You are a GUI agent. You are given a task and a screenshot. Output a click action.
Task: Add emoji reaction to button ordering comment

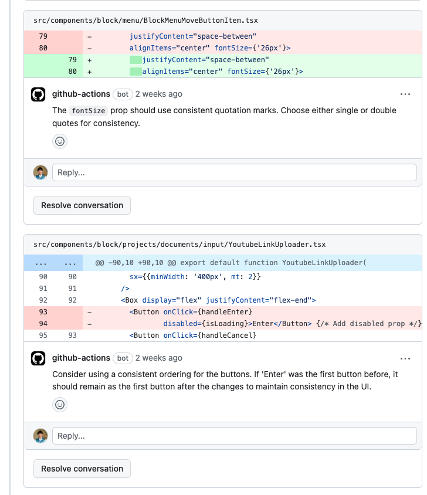coord(60,405)
